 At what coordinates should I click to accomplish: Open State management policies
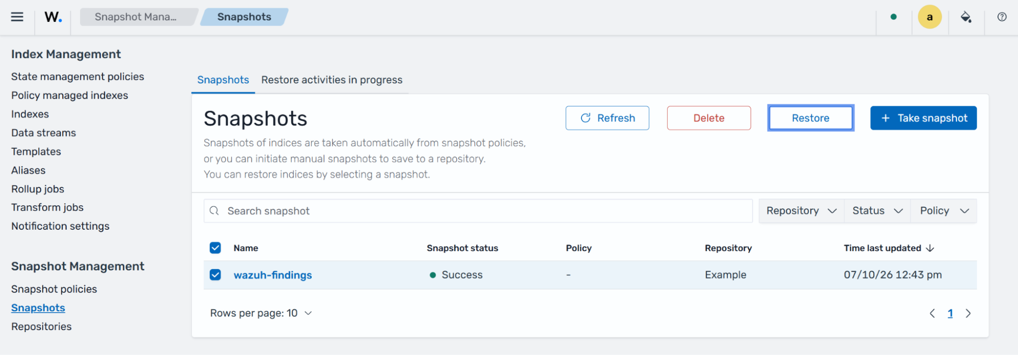77,76
